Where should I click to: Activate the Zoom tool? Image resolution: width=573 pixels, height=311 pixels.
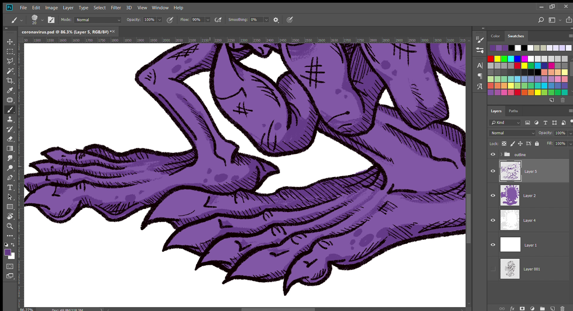click(10, 226)
